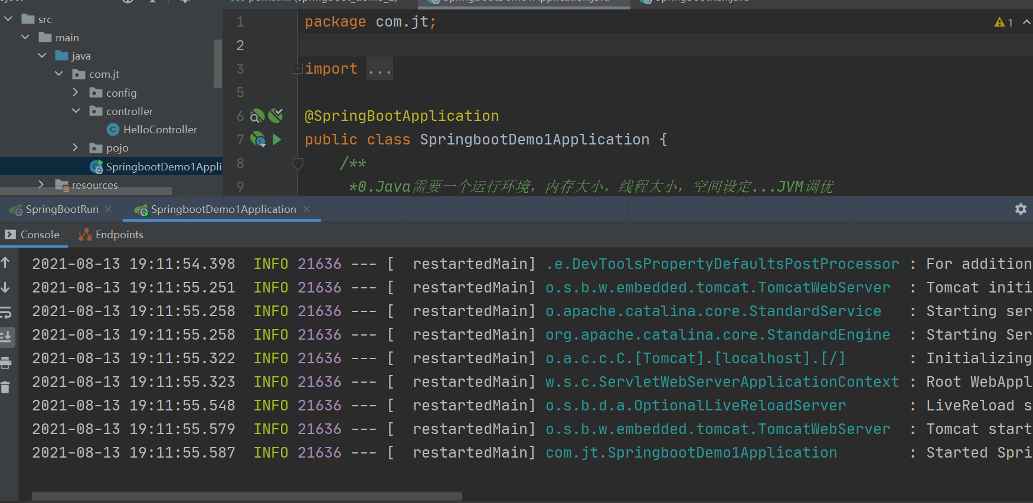
Task: Click the class name SpringbootDemo1Application in code
Action: click(535, 140)
